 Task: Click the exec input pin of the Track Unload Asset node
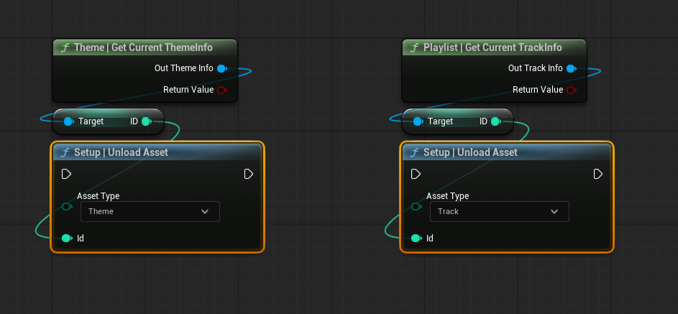[416, 174]
